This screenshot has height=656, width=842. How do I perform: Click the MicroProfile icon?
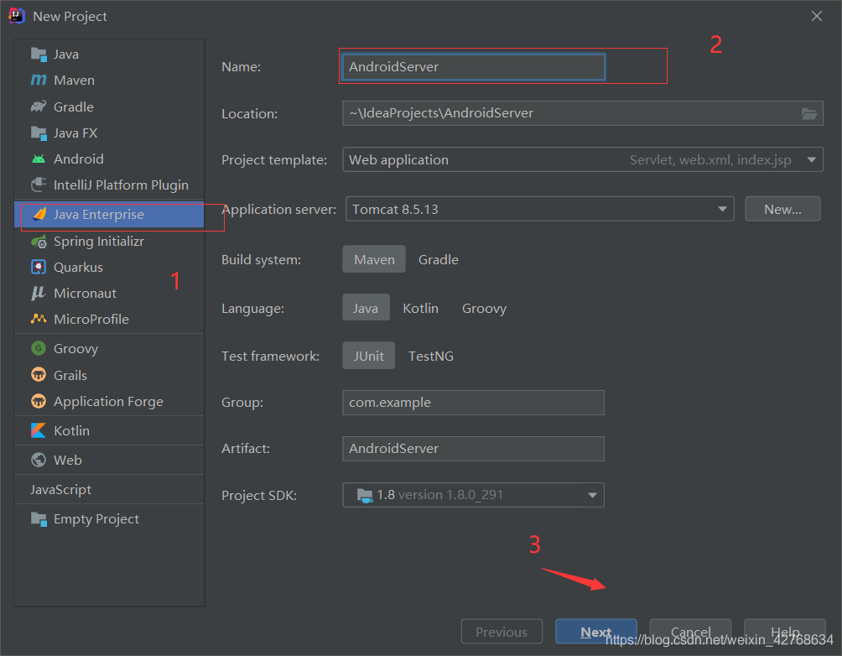tap(39, 319)
